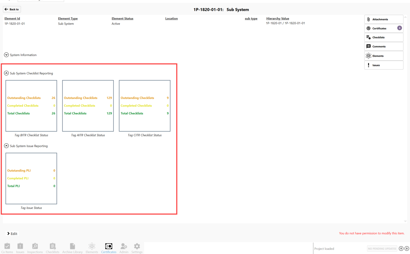Open the Tag AITR Checklist Status tile
Image resolution: width=410 pixels, height=254 pixels.
88,106
